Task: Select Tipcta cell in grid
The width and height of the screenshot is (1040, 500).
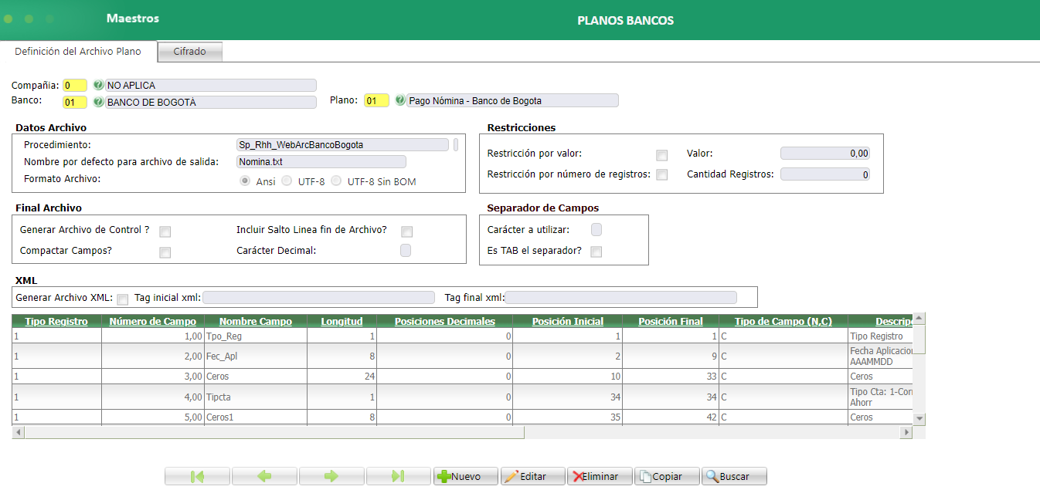Action: click(255, 397)
